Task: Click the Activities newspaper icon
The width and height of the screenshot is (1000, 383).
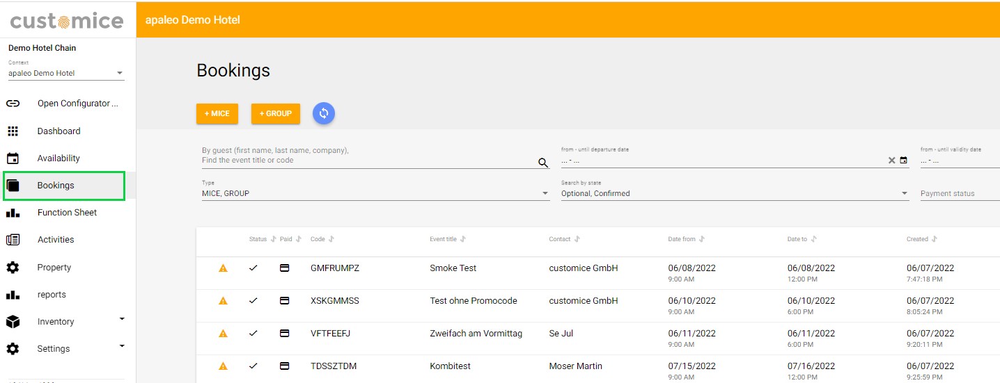Action: (x=13, y=240)
